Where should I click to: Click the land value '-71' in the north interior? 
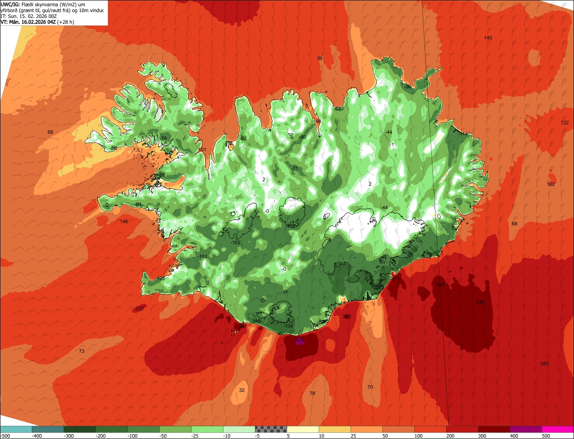295,168
